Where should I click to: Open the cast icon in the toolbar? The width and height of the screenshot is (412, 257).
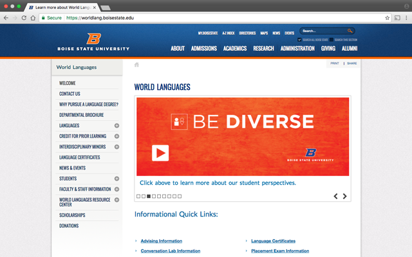pyautogui.click(x=397, y=18)
